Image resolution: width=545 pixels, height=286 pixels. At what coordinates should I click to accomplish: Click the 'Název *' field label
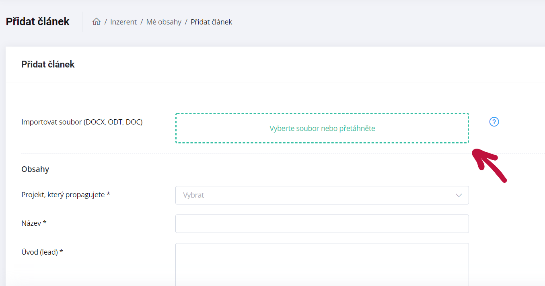click(x=34, y=223)
